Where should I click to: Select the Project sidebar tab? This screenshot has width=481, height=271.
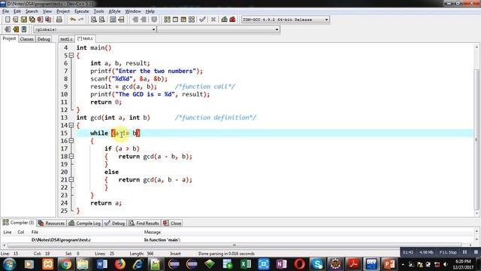[x=9, y=38]
